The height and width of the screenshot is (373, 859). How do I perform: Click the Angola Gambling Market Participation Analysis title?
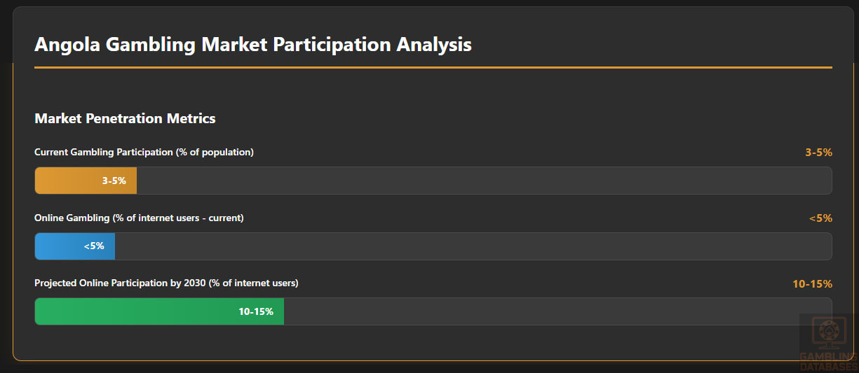pos(253,45)
